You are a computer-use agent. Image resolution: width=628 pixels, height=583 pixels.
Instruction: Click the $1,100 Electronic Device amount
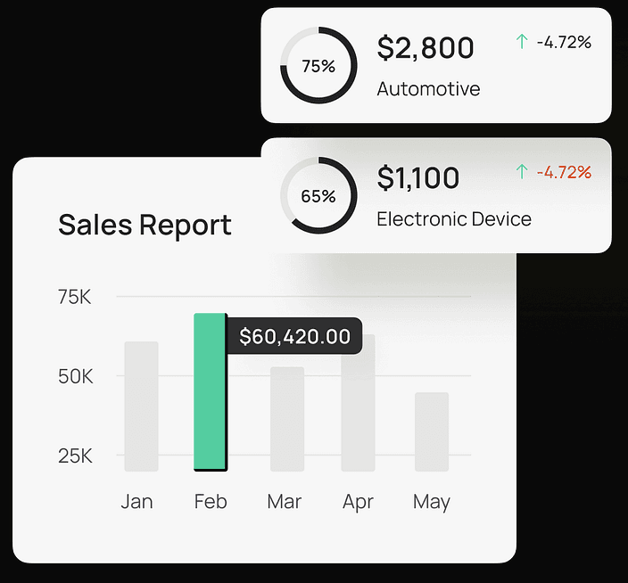coord(418,178)
